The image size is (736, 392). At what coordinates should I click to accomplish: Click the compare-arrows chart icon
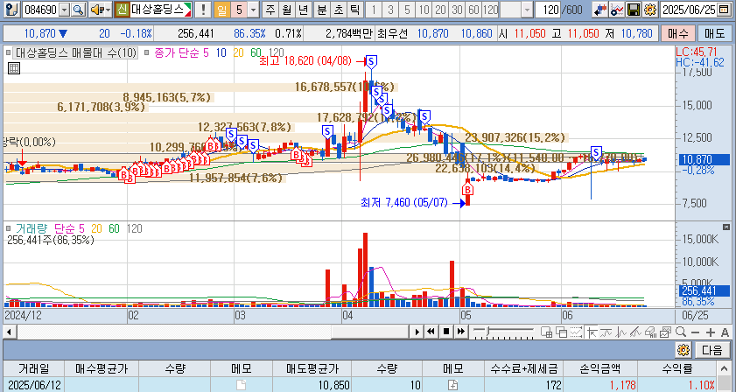point(599,9)
